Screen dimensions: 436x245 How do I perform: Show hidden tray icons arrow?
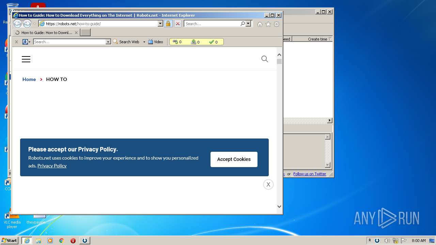[x=370, y=240]
